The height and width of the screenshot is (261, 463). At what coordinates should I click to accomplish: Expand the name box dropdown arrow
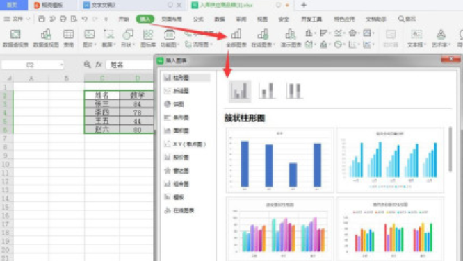pos(61,65)
